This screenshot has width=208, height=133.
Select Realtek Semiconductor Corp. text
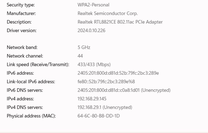coord(108,13)
